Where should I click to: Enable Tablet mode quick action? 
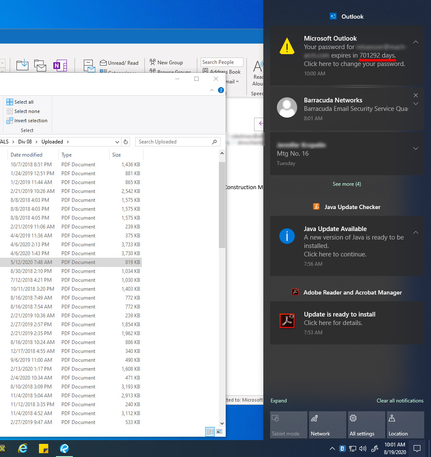point(288,425)
